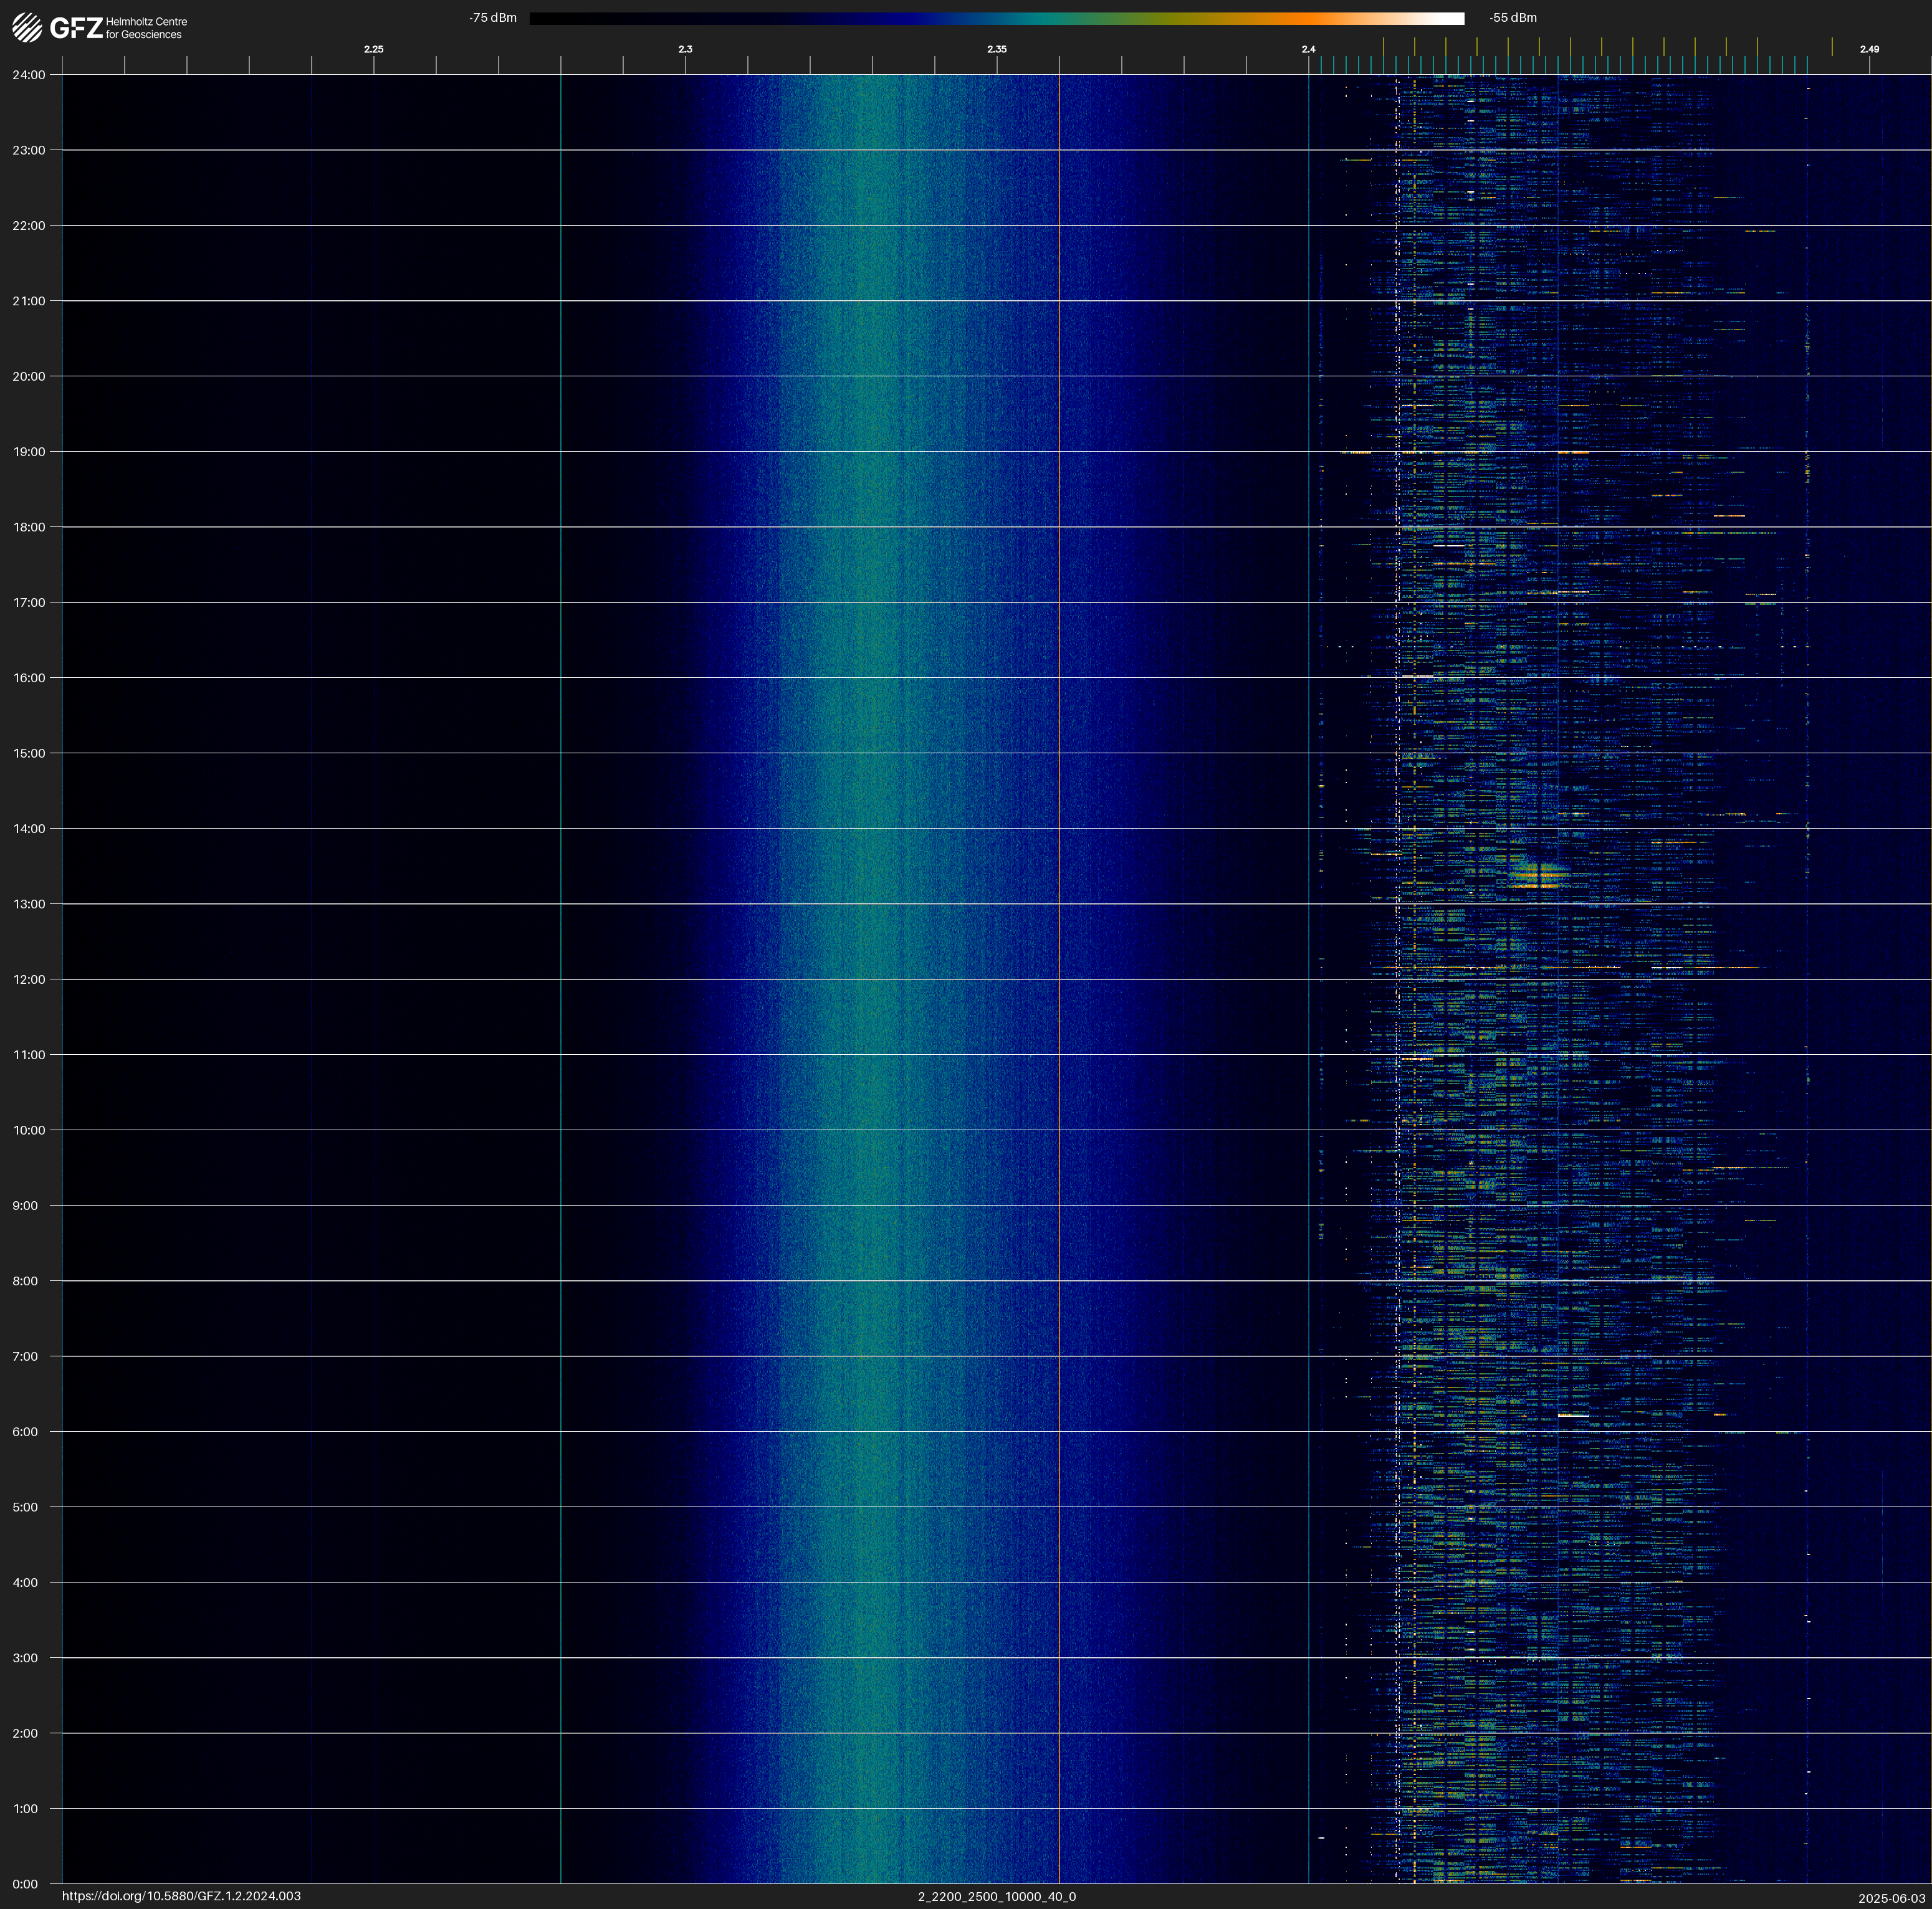Click the 12:00 time axis label

coord(29,979)
